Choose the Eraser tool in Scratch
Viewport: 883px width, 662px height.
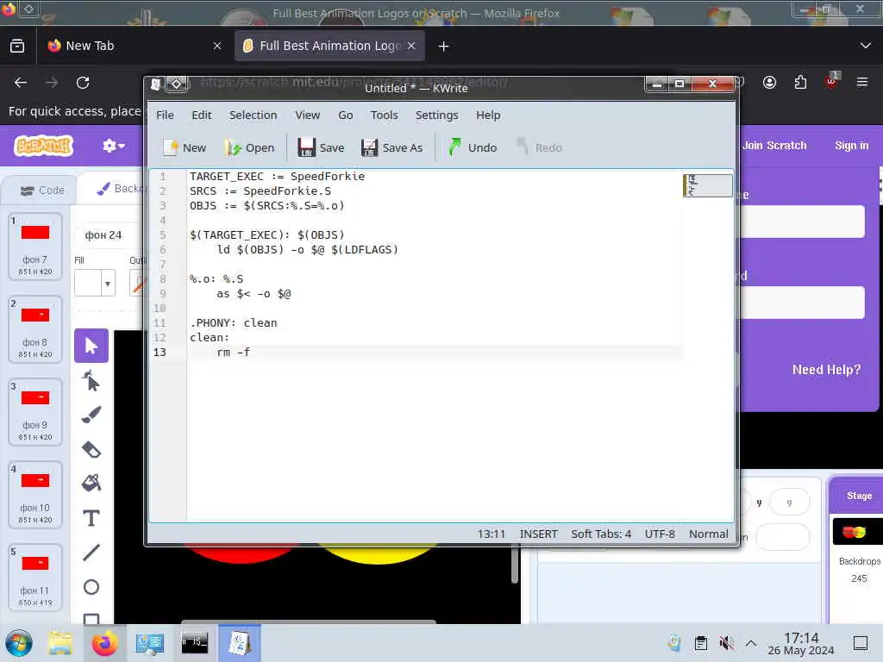(x=91, y=449)
